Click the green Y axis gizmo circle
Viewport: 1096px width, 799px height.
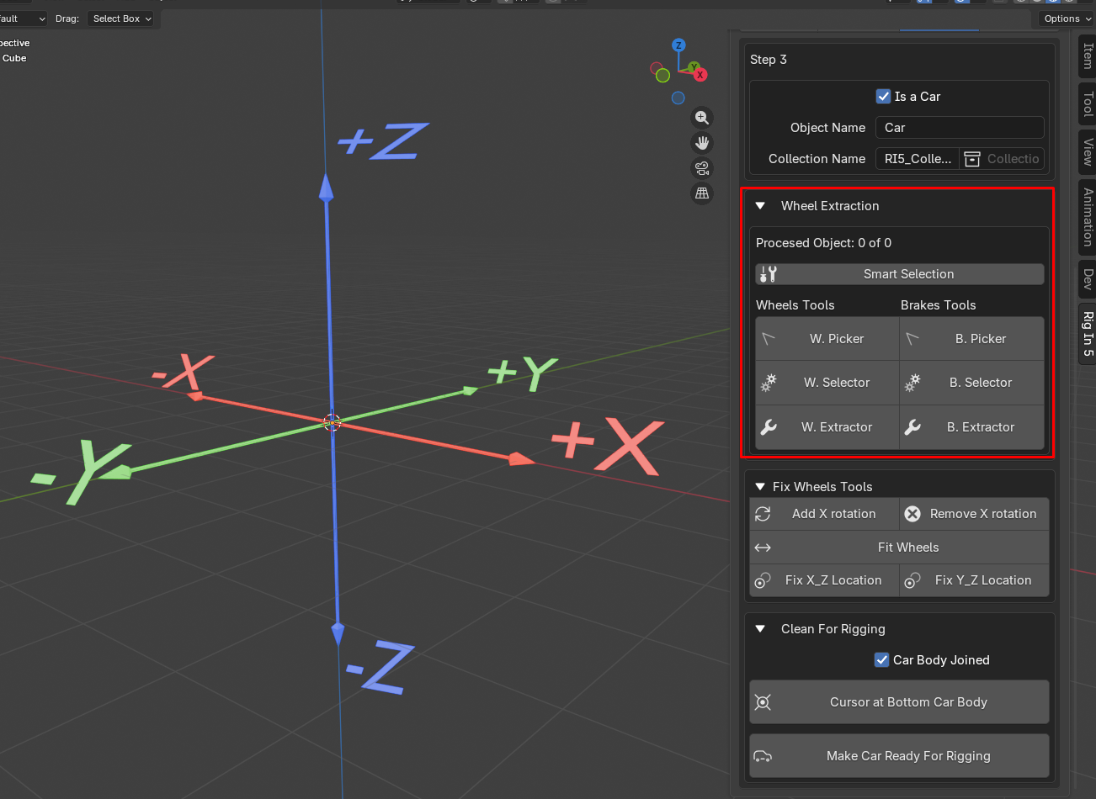click(x=694, y=66)
